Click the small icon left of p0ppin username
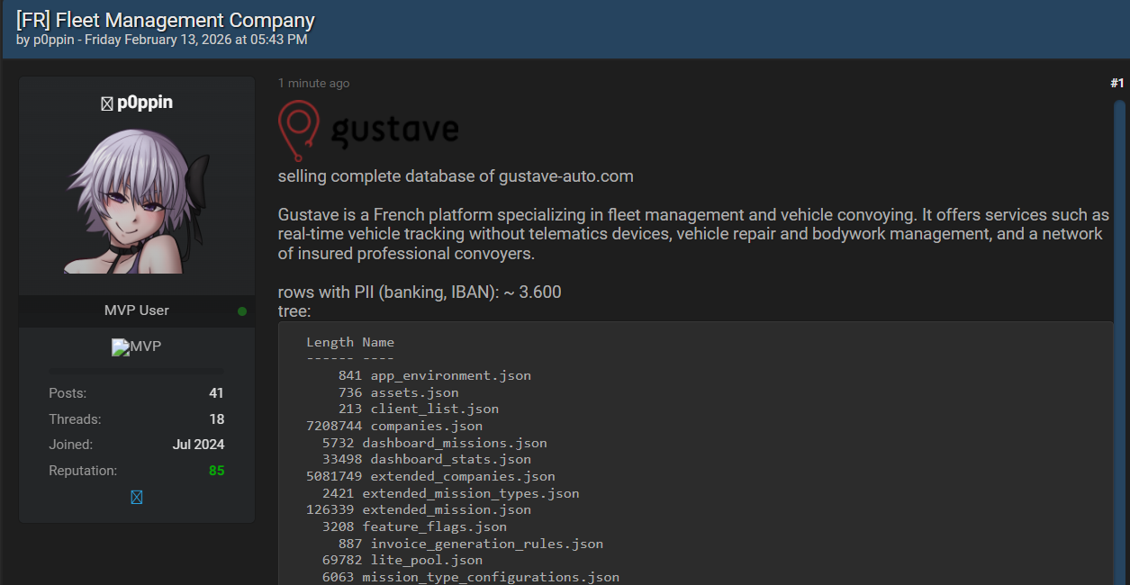The height and width of the screenshot is (585, 1130). [x=107, y=103]
